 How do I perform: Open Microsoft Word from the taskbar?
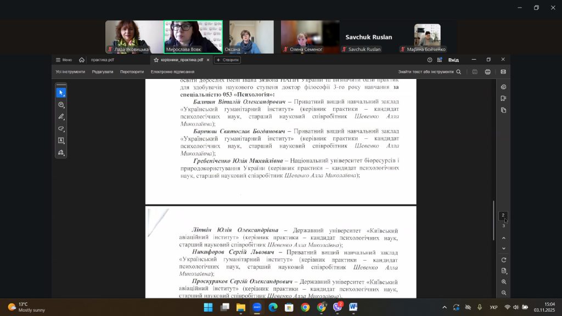click(x=353, y=307)
